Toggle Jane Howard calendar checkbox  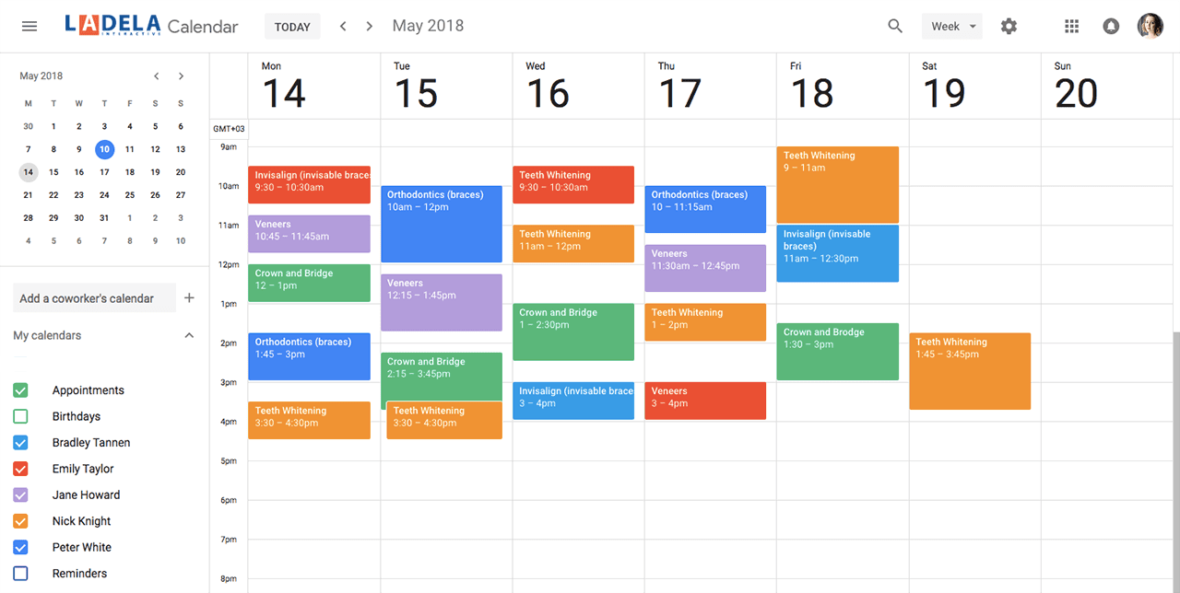(x=20, y=494)
